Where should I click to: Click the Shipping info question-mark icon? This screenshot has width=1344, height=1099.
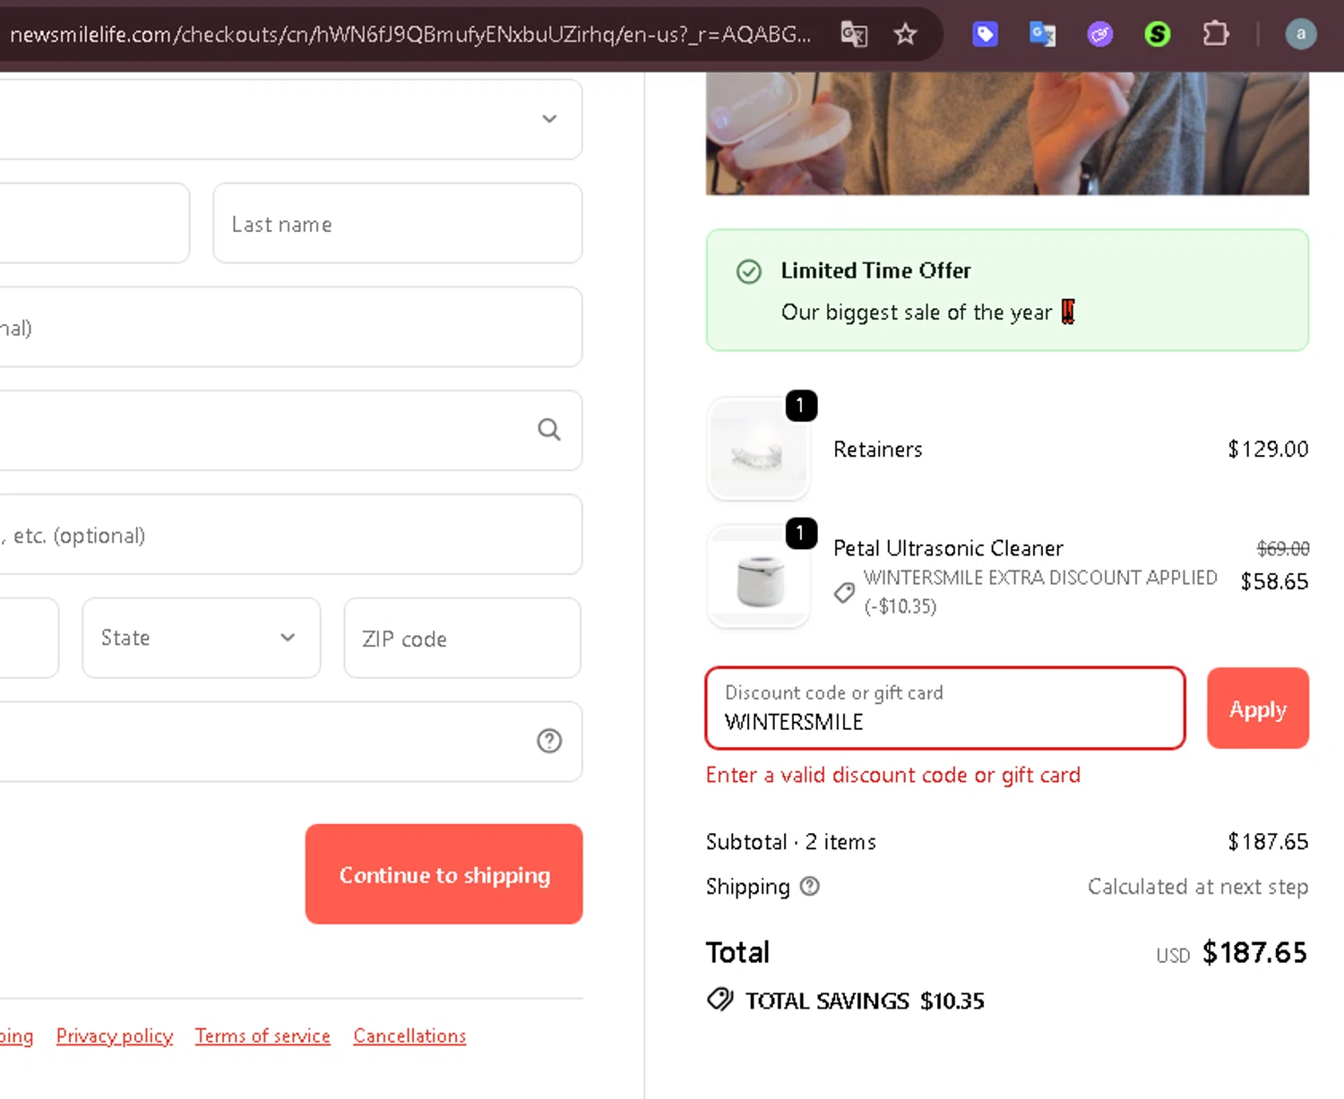pyautogui.click(x=809, y=886)
